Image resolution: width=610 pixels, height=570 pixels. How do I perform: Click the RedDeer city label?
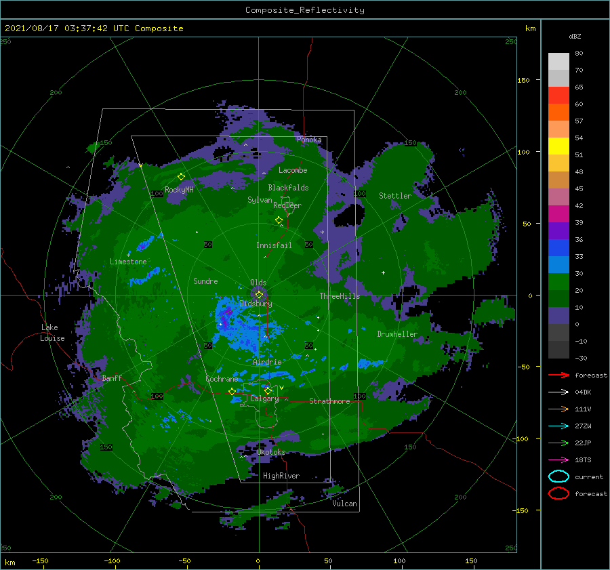287,205
